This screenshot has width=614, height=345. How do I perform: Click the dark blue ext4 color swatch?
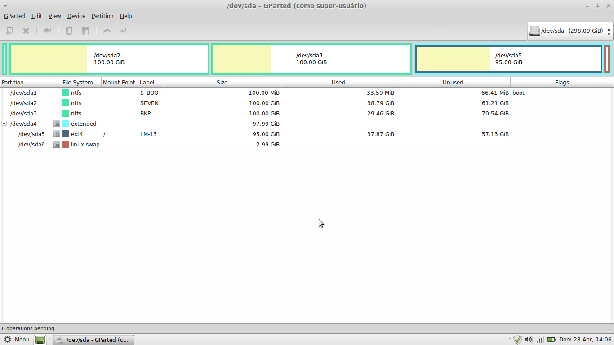click(66, 134)
